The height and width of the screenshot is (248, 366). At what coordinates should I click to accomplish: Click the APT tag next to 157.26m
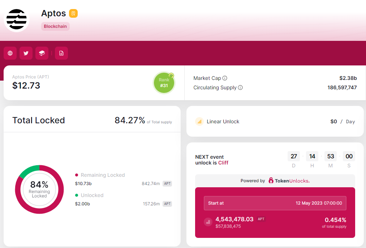pos(167,204)
